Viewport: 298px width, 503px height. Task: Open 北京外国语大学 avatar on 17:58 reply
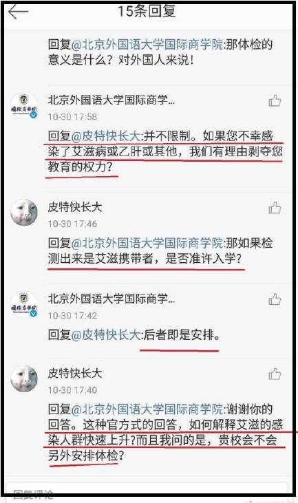[24, 106]
